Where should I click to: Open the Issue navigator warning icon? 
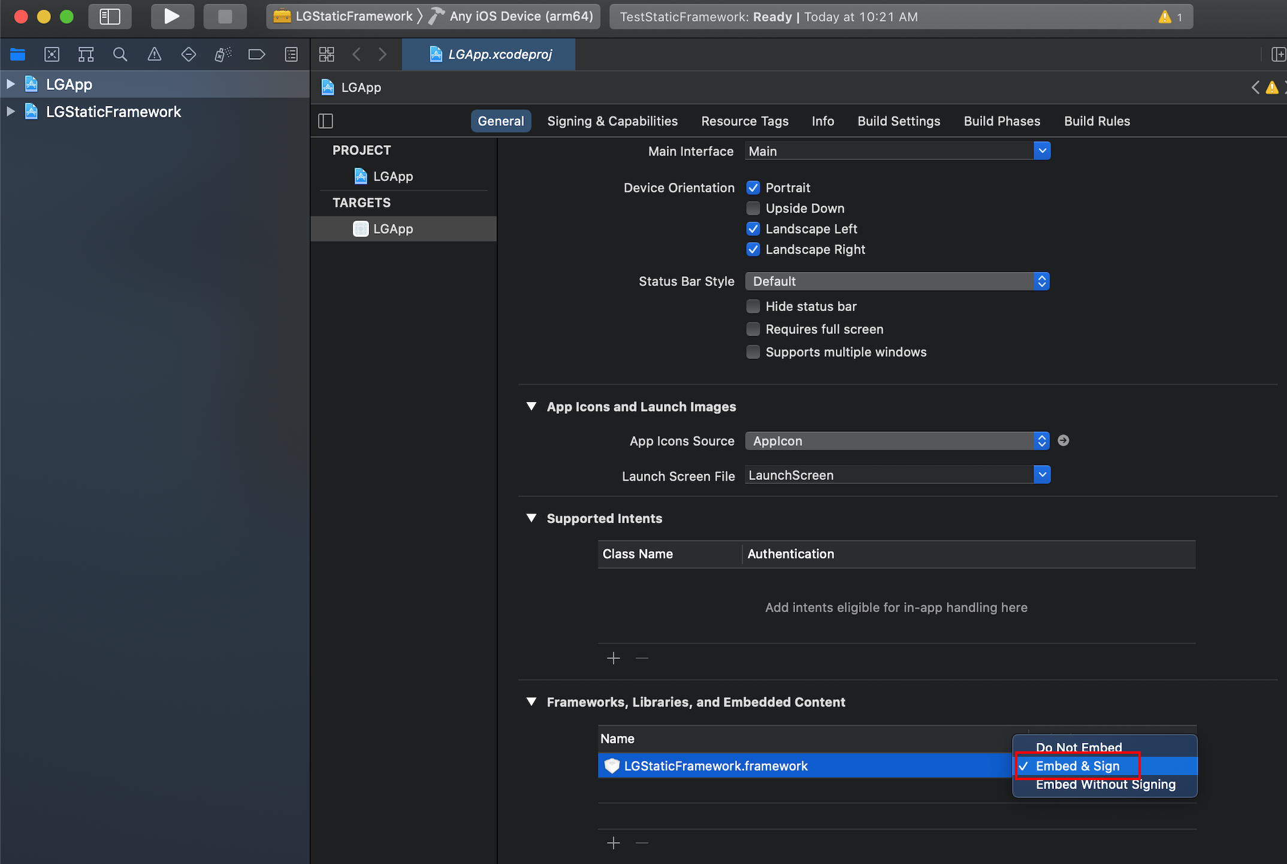tap(155, 55)
